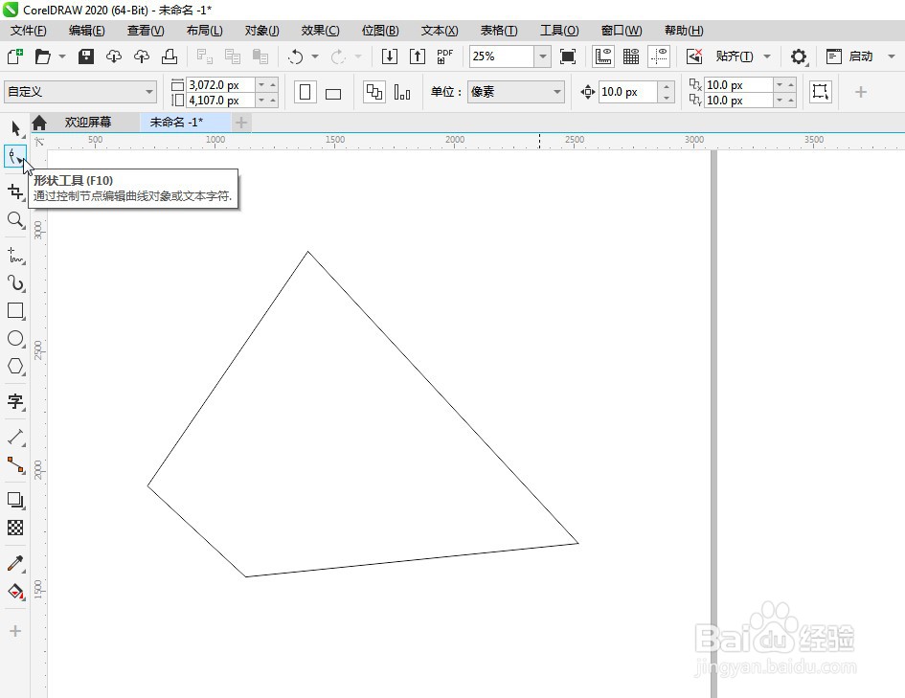
Task: Toggle snap off button
Action: point(694,56)
